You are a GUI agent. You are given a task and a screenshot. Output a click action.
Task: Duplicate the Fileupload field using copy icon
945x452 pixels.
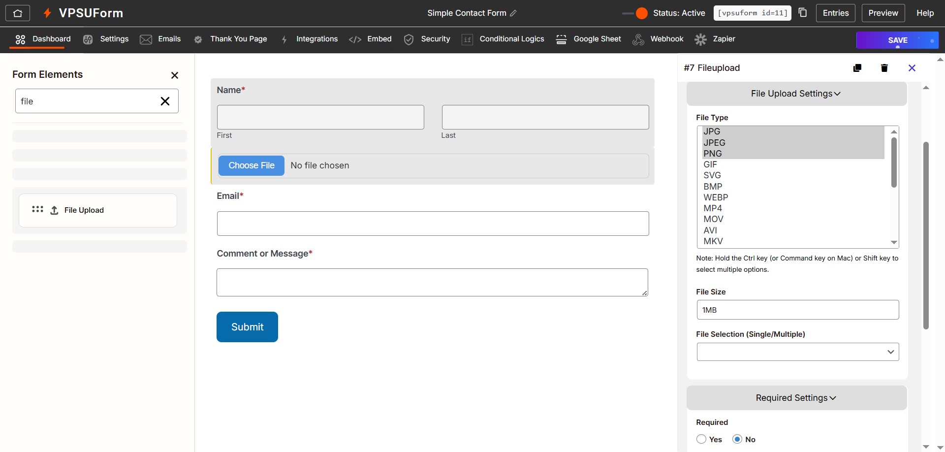click(857, 68)
